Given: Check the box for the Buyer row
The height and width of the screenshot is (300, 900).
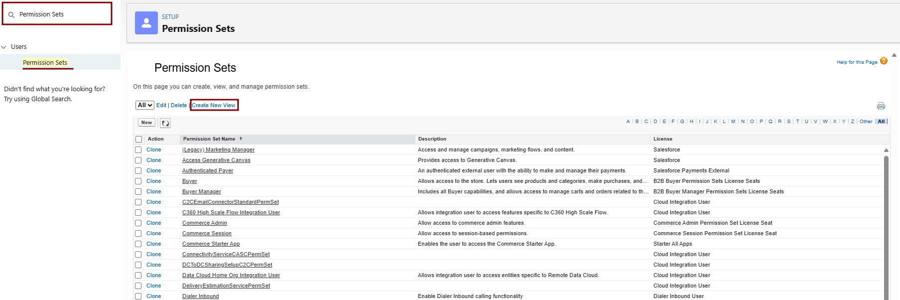Looking at the screenshot, I should tap(138, 181).
